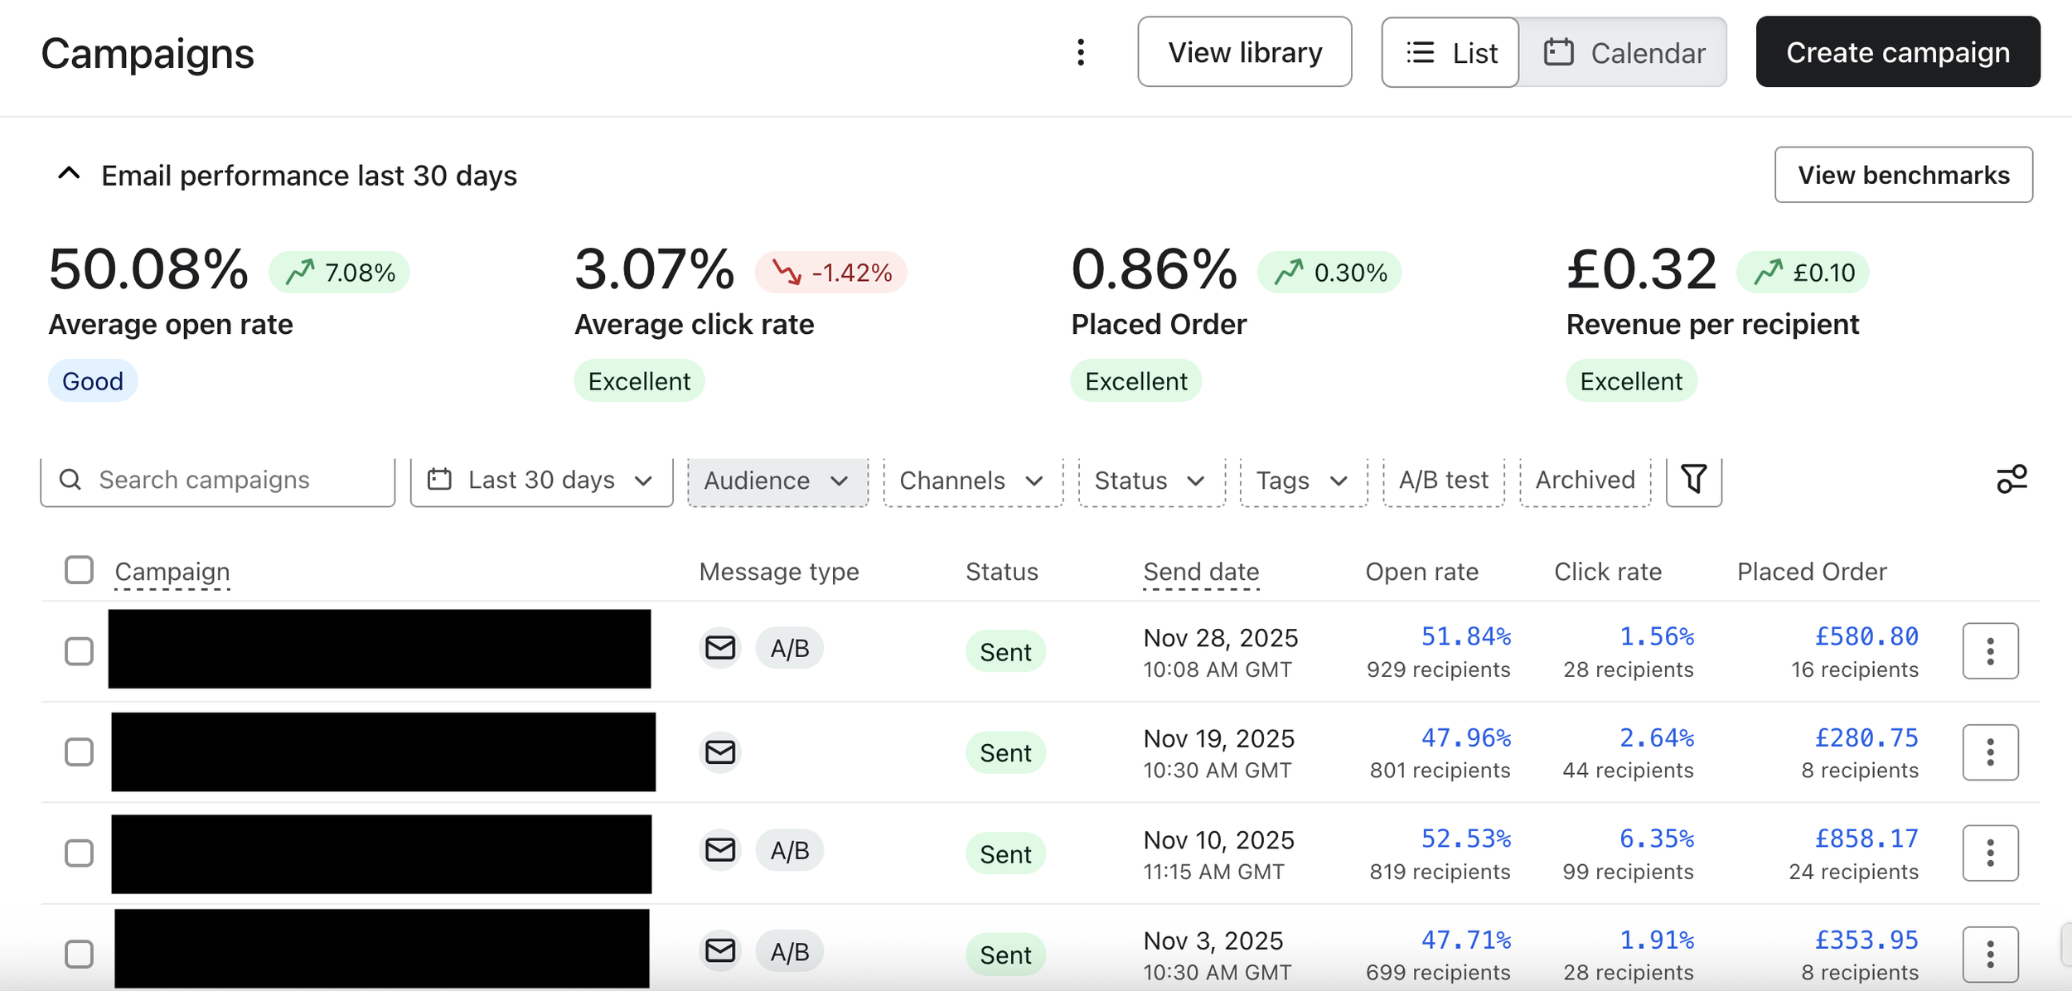Open the 52.53% open rate link
The image size is (2072, 991).
[x=1465, y=839]
